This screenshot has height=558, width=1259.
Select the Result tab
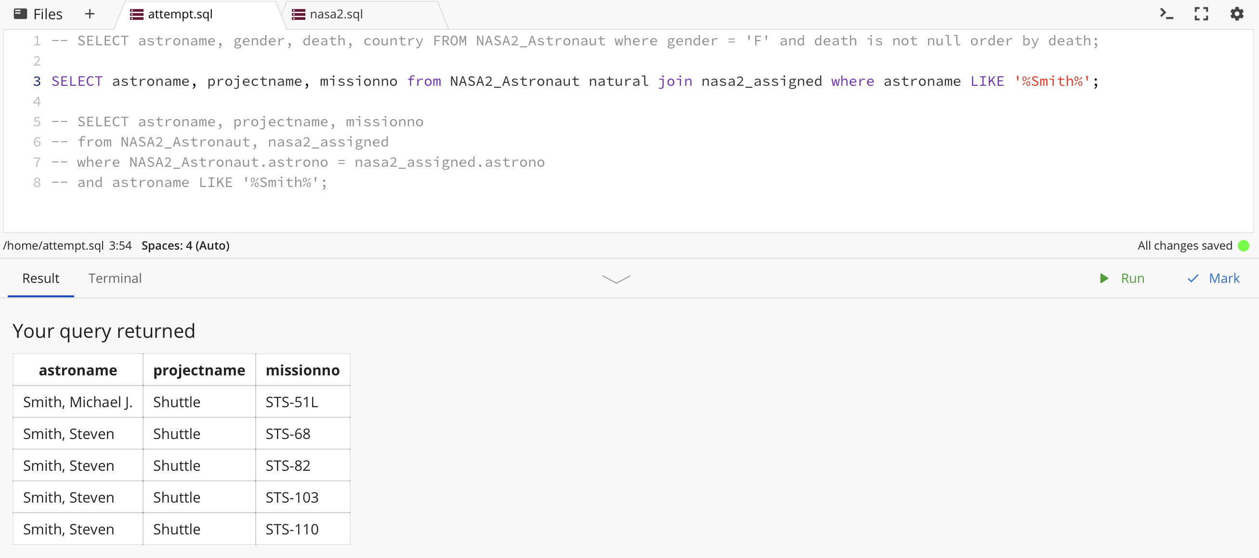[40, 278]
